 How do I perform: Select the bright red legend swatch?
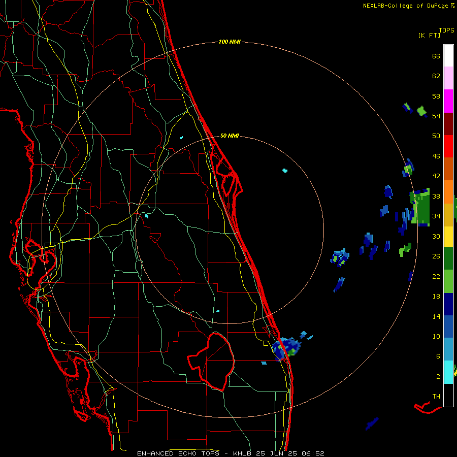pyautogui.click(x=448, y=146)
